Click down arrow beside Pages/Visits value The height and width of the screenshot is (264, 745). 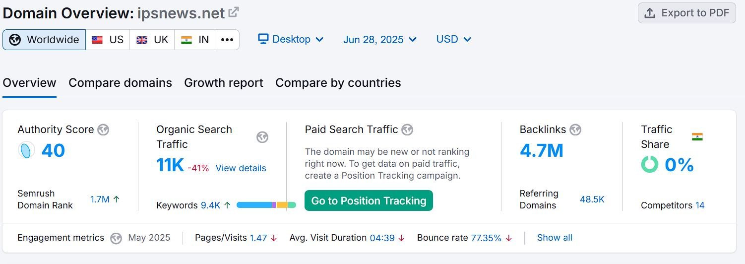click(274, 238)
